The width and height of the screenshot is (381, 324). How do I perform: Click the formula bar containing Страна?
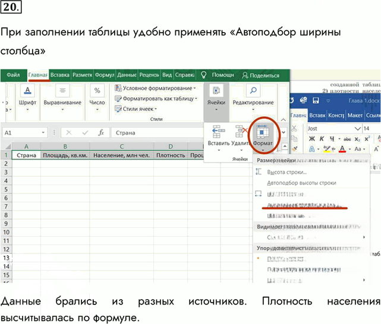pos(157,133)
